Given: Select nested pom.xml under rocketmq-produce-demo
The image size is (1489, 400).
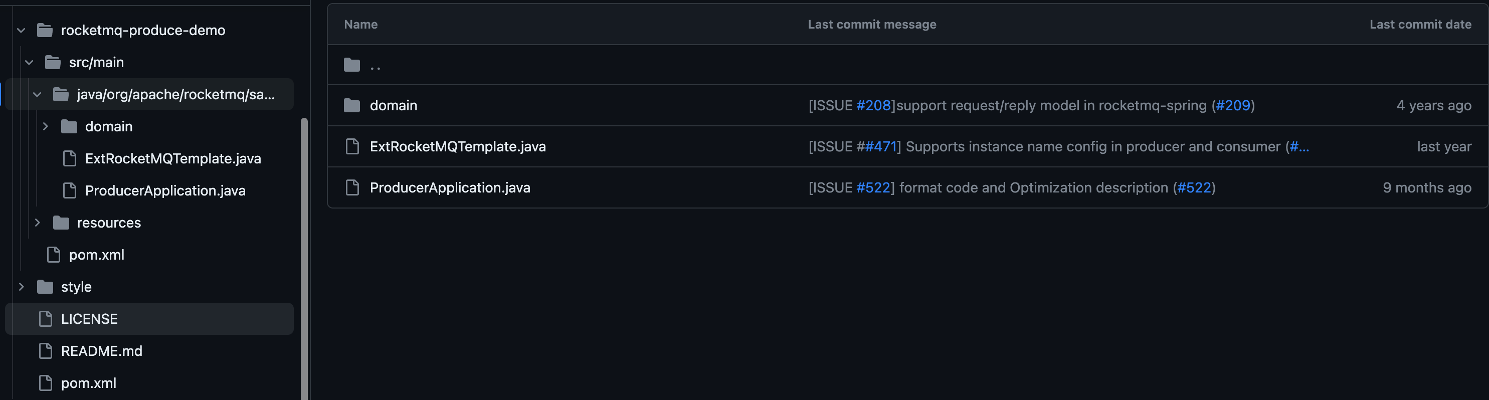Looking at the screenshot, I should (x=97, y=255).
